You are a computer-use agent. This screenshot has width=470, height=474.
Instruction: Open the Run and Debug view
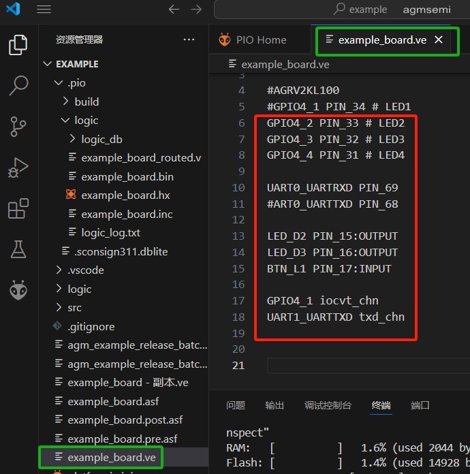click(x=18, y=167)
